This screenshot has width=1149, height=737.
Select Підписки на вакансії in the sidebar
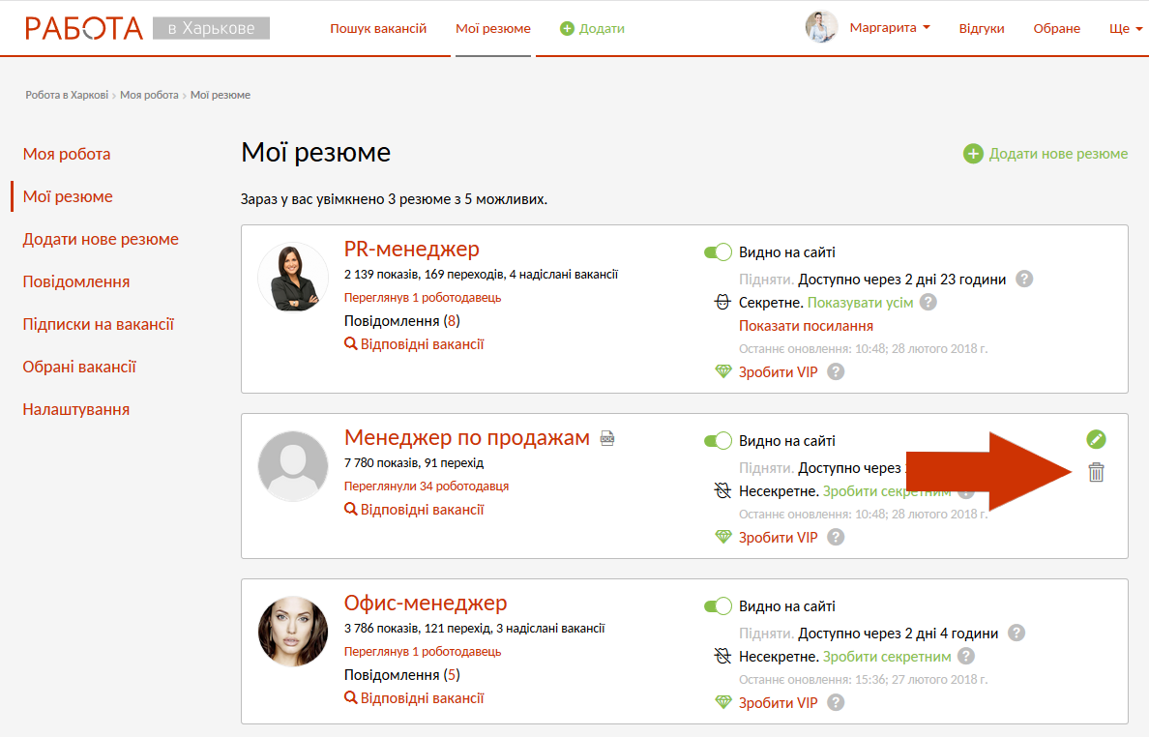coord(99,324)
